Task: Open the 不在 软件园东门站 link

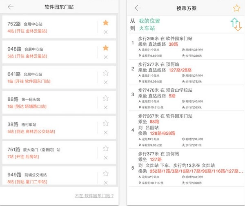Action: coord(94,196)
